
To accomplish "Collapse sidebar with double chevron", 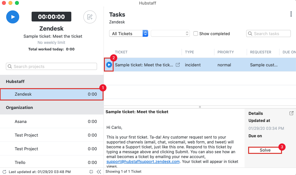I will (x=99, y=172).
